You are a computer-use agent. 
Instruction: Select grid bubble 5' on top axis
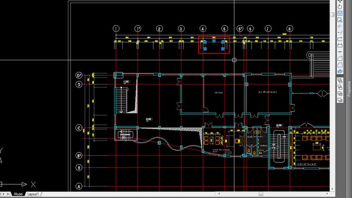[240, 29]
